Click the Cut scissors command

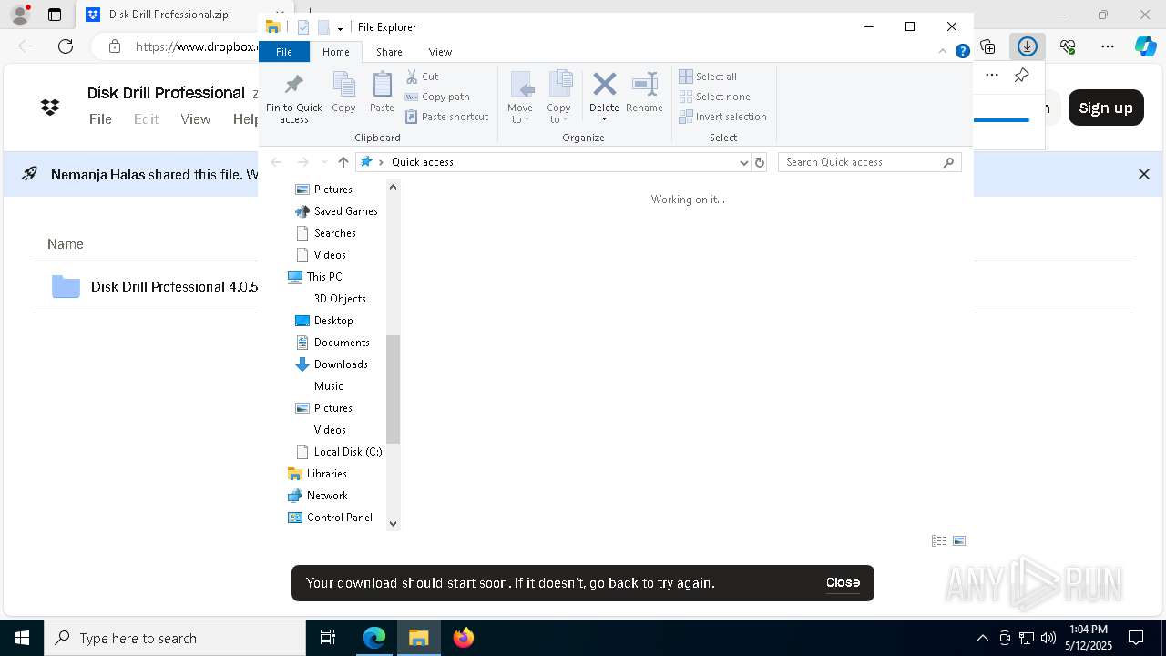coord(422,77)
